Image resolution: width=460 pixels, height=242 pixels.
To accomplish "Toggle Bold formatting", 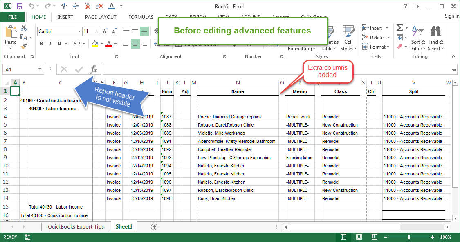I will pyautogui.click(x=41, y=44).
